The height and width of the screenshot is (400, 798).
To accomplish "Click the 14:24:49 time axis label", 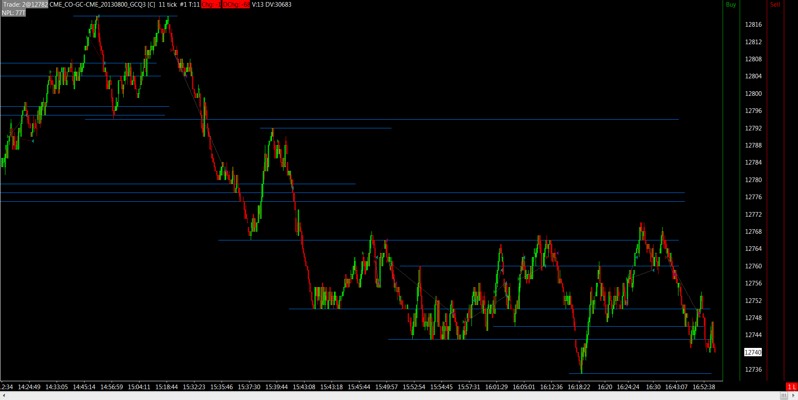I will pos(29,387).
